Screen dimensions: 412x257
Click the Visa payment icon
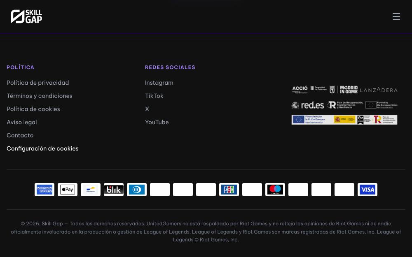[x=368, y=189]
